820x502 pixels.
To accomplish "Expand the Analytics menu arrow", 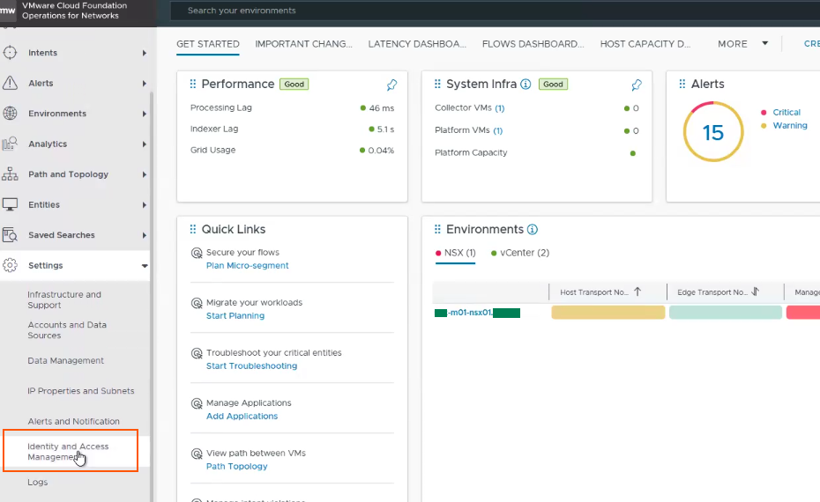I will coord(145,144).
